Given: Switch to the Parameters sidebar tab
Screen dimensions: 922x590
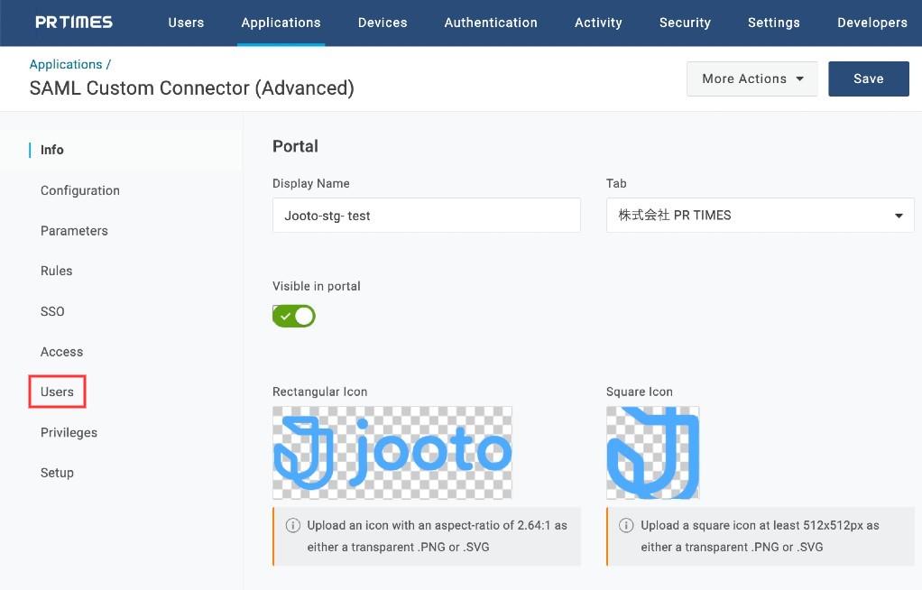Looking at the screenshot, I should click(74, 231).
